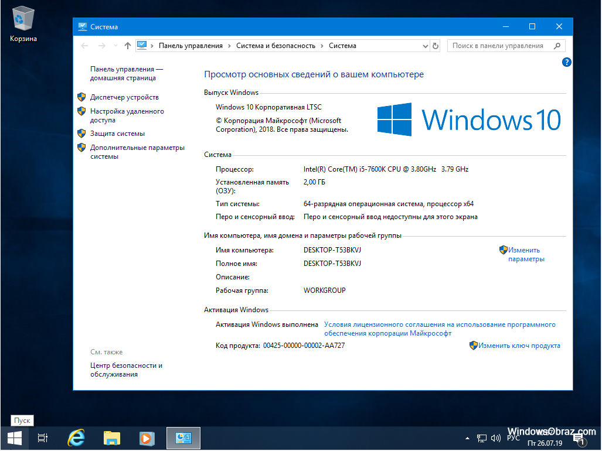Click the processor Intel Core i5-7600K text
Image resolution: width=602 pixels, height=451 pixels.
[x=386, y=169]
